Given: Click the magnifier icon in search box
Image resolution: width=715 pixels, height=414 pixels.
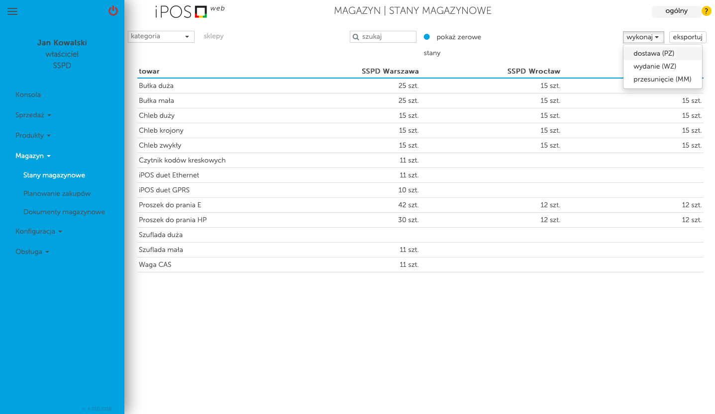Looking at the screenshot, I should (x=356, y=37).
